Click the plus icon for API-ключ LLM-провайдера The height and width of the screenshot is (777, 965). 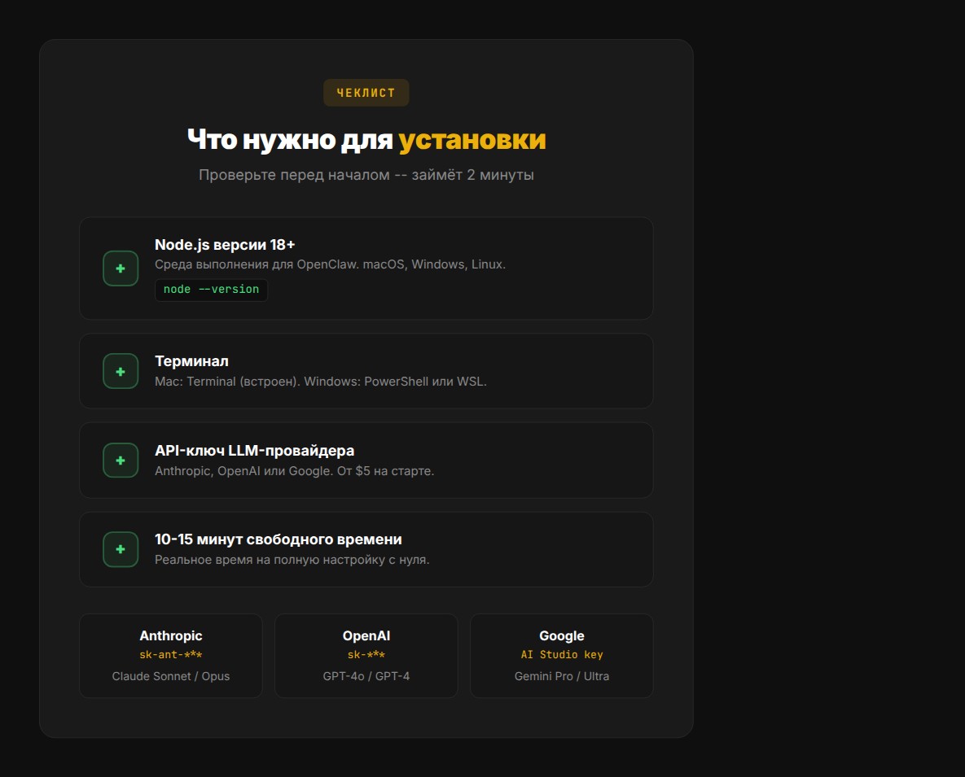pyautogui.click(x=120, y=460)
